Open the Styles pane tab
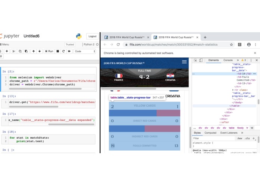This screenshot has width=260, height=185. tap(197, 133)
